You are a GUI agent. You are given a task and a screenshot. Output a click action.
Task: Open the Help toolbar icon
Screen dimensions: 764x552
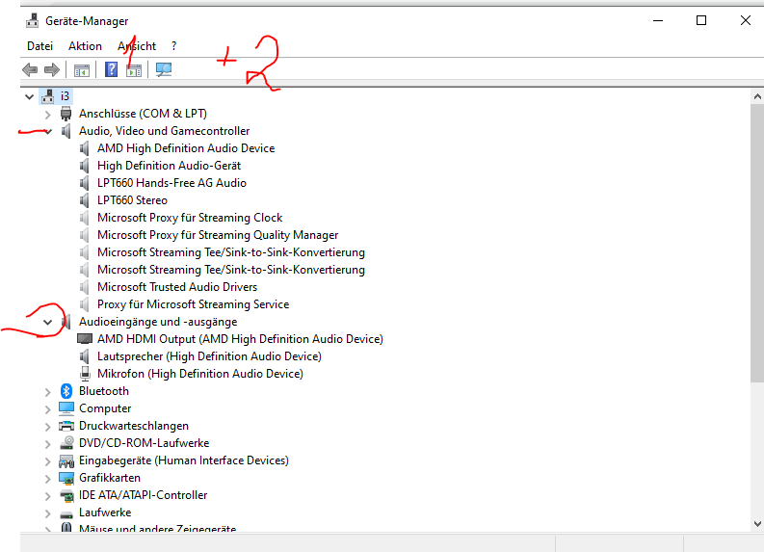111,69
